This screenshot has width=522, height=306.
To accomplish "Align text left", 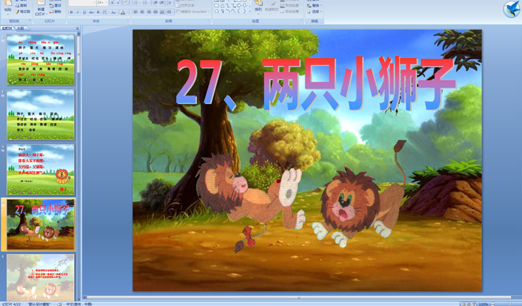I will click(x=136, y=12).
